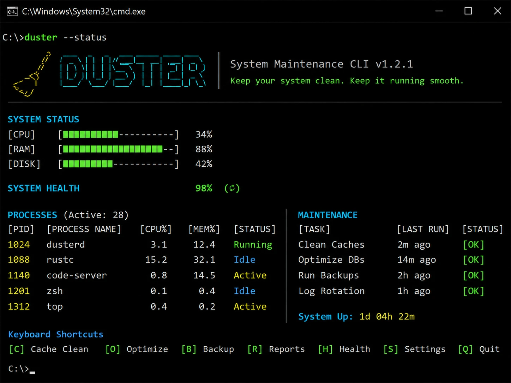Viewport: 511px width, 383px height.
Task: Select the [H] Health shortcut
Action: [x=344, y=349]
